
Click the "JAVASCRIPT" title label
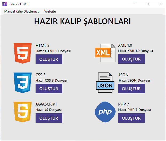click(46, 104)
